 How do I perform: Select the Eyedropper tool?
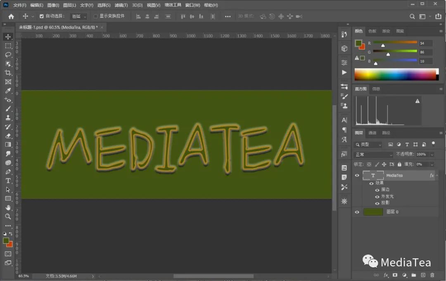tap(8, 91)
